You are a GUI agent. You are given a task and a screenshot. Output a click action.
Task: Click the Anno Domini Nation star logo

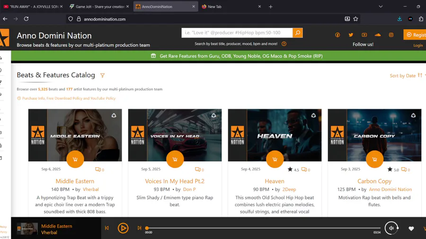(4, 38)
